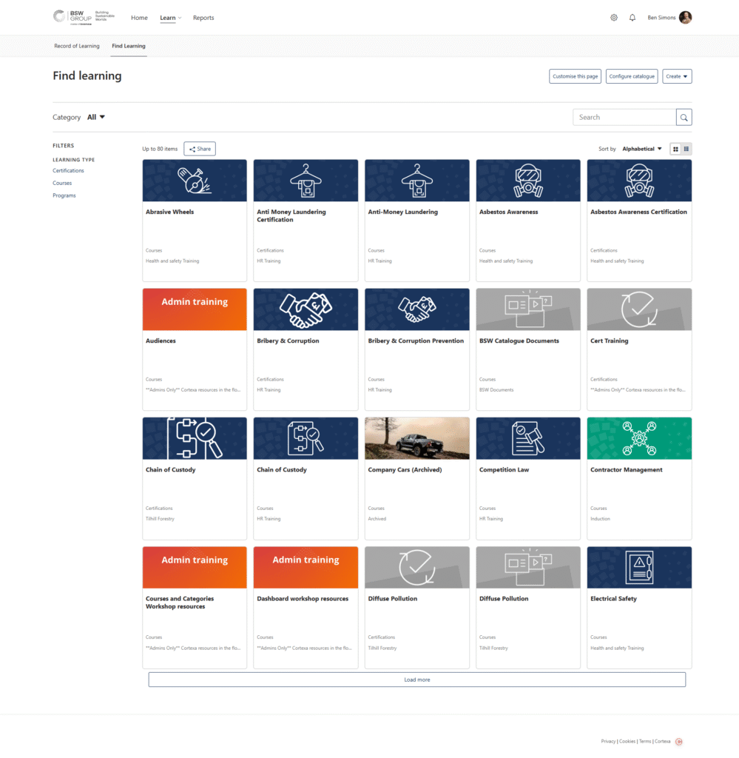Viewport: 739px width, 758px height.
Task: Open notifications via the bell icon
Action: coord(632,17)
